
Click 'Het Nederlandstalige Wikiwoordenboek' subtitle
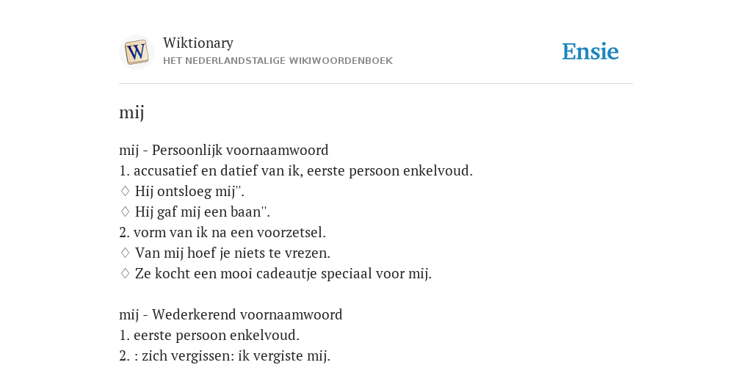pyautogui.click(x=278, y=61)
